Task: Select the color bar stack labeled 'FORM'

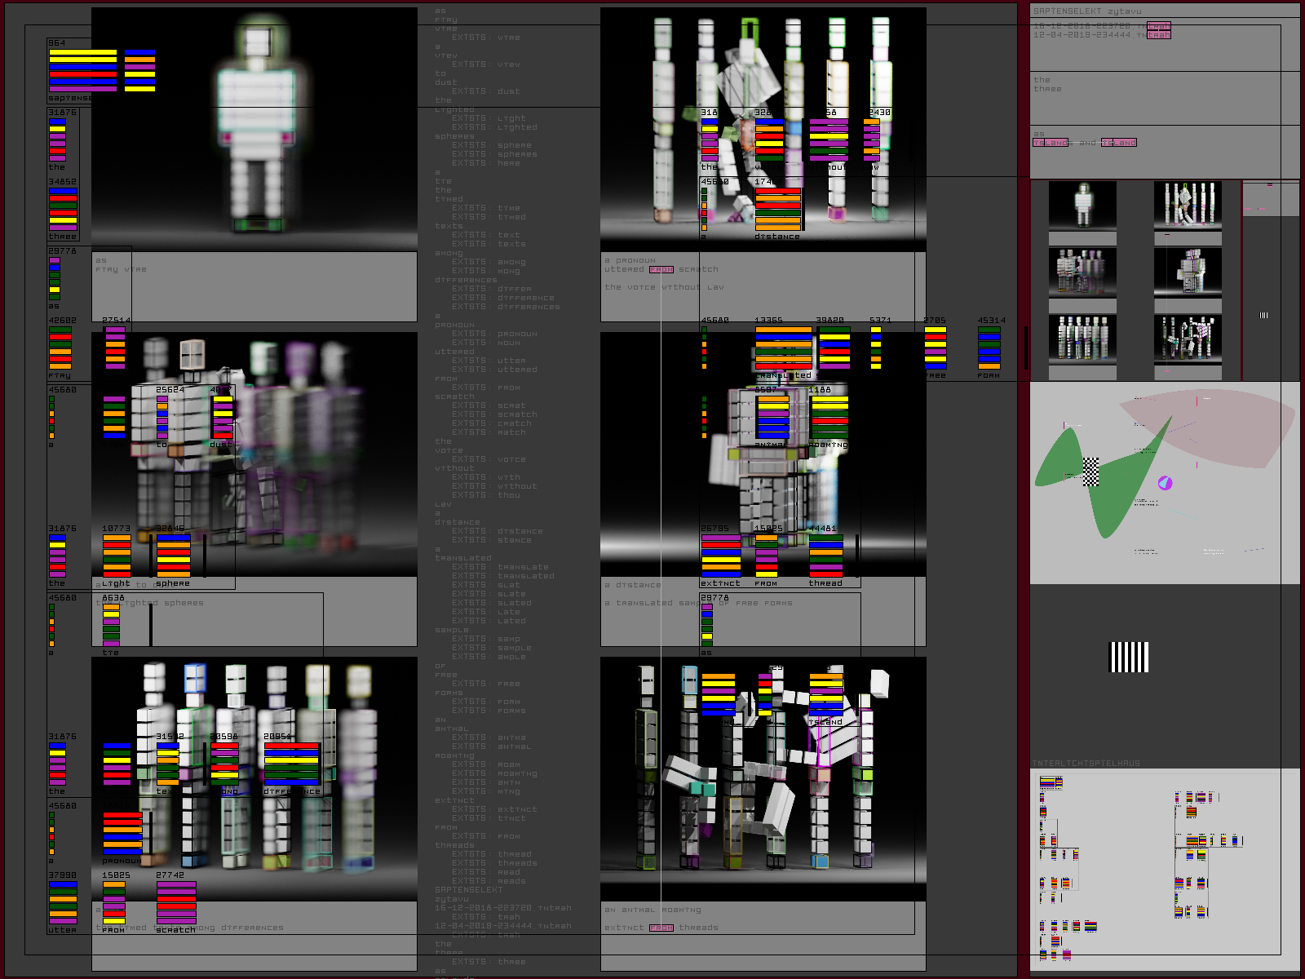Action: (x=989, y=348)
